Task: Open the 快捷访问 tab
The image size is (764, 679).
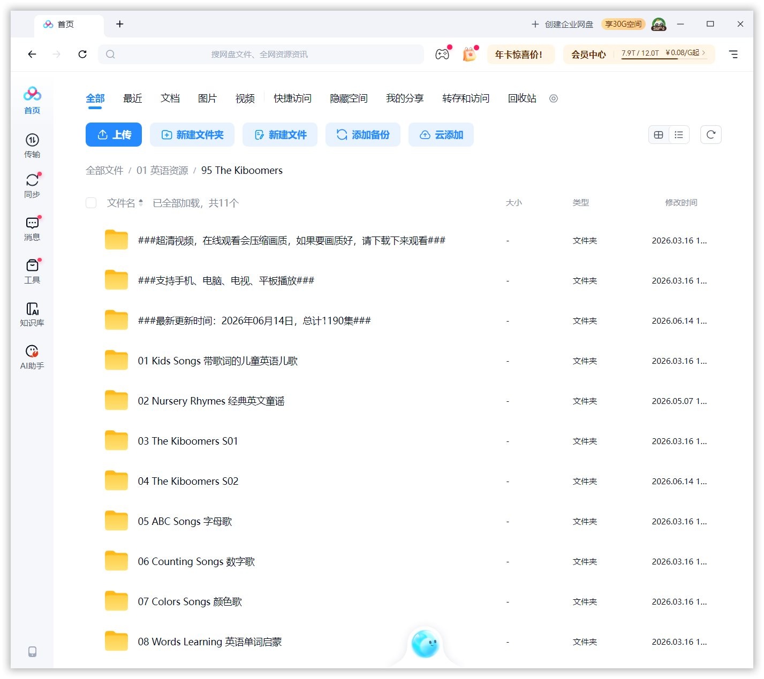Action: [292, 98]
